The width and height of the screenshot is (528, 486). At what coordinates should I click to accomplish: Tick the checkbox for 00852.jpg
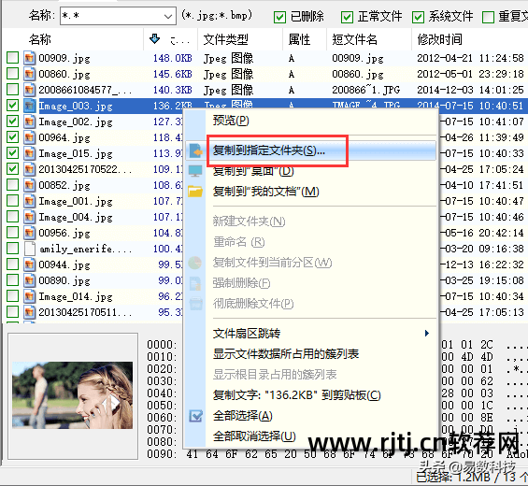[12, 185]
